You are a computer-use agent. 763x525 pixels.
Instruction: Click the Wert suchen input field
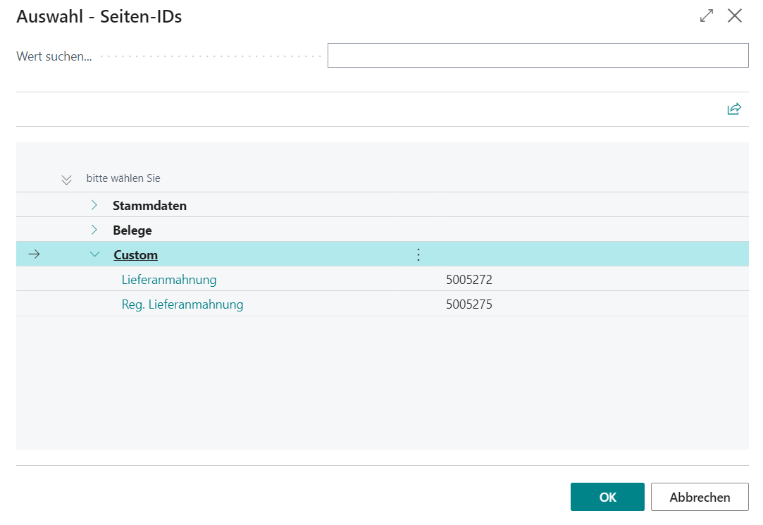(538, 56)
